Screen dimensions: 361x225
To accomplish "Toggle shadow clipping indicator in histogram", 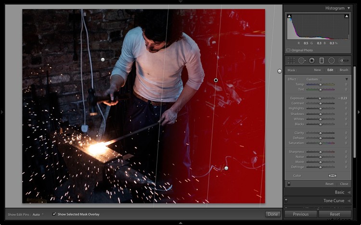I will (x=289, y=16).
